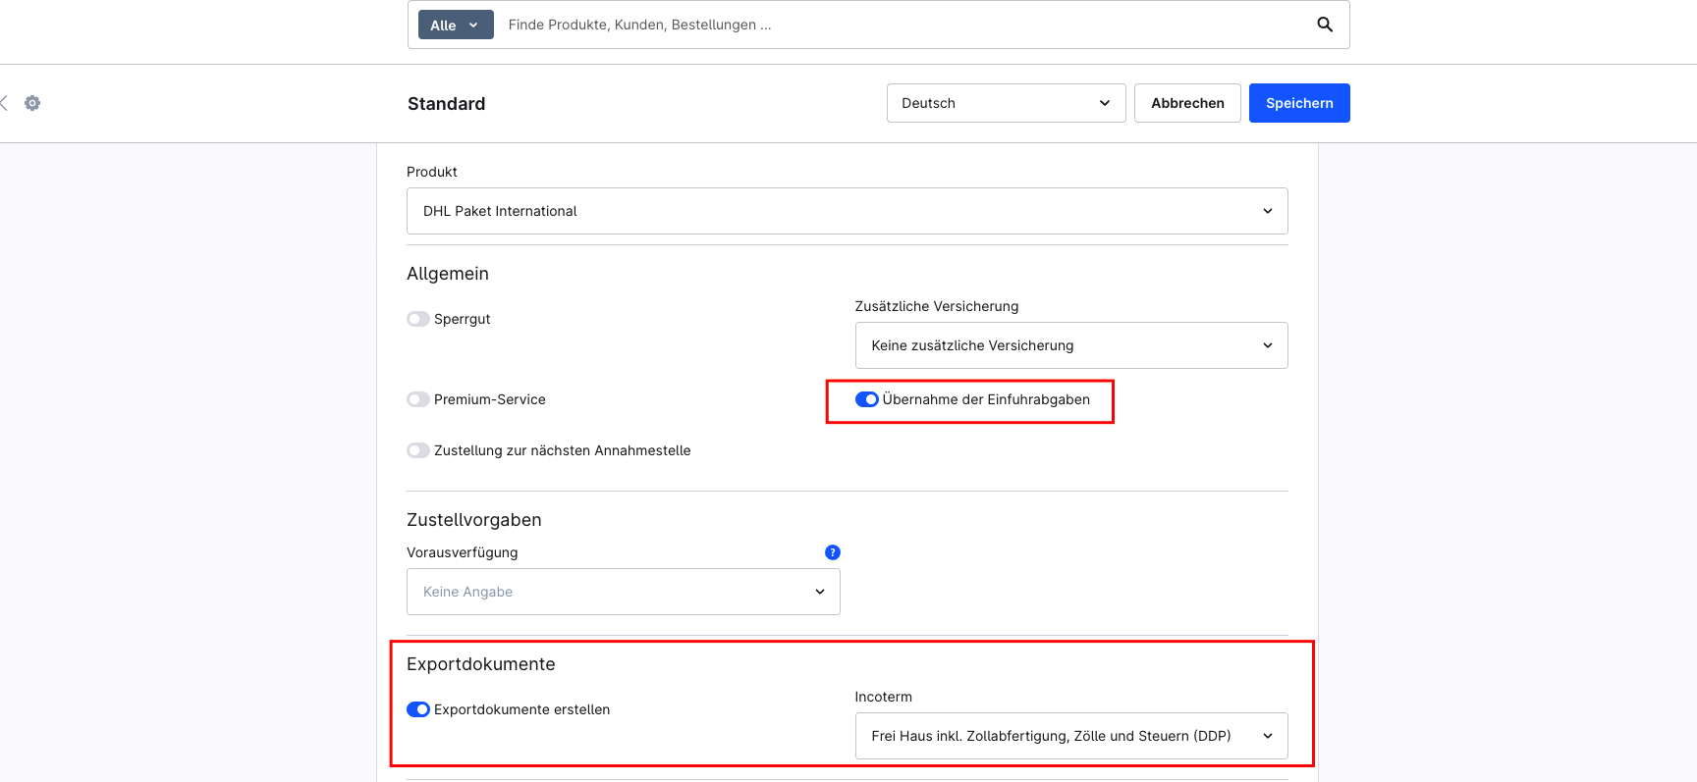Viewport: 1697px width, 782px height.
Task: Click the Abbrechen button
Action: [1186, 103]
